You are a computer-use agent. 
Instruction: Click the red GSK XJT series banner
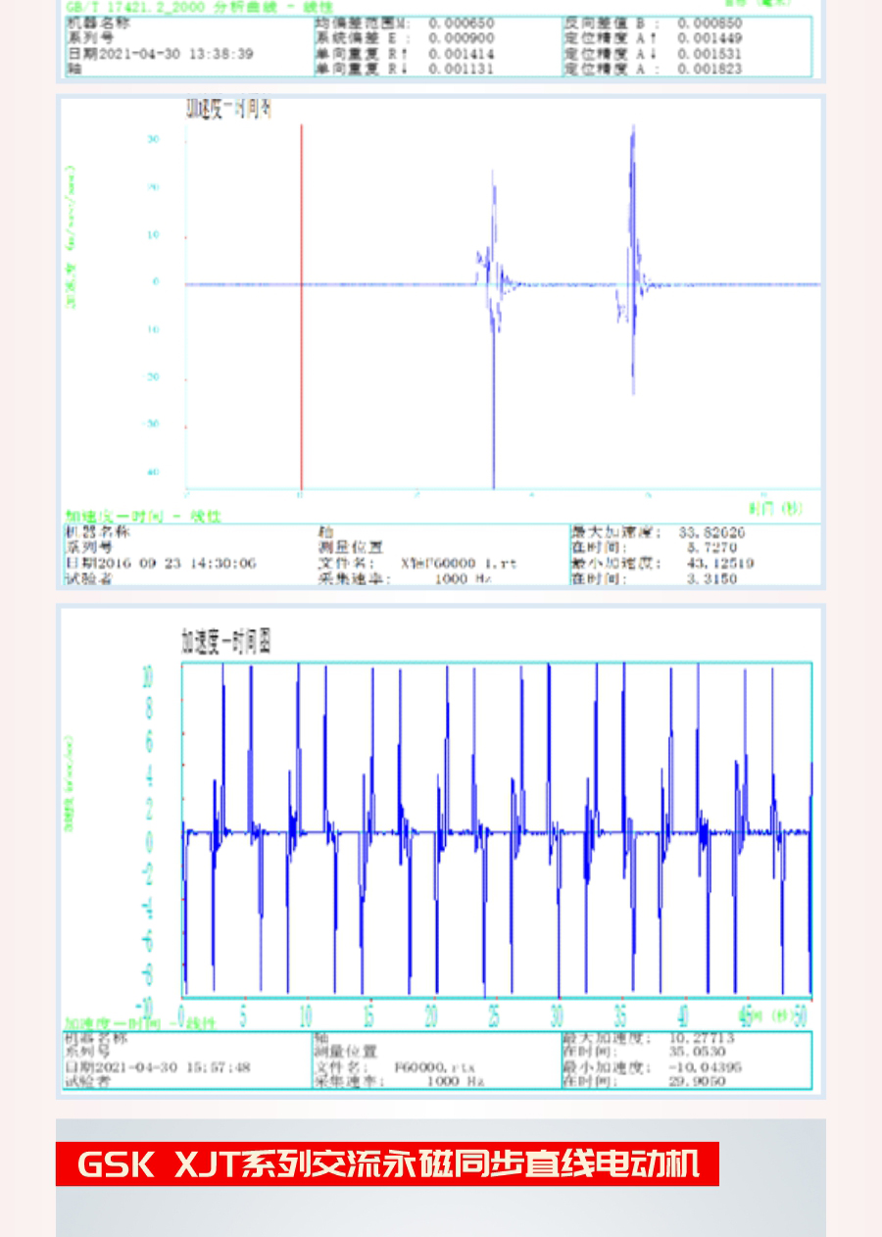[x=387, y=1164]
